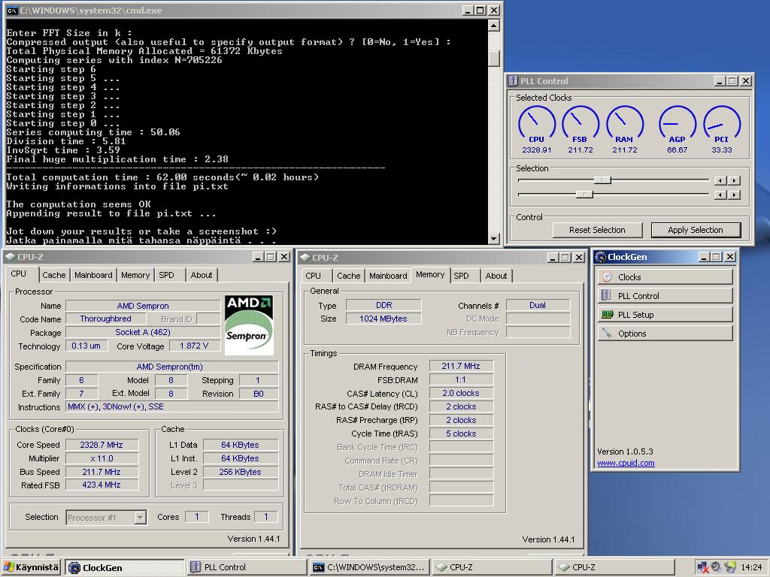Image resolution: width=770 pixels, height=577 pixels.
Task: Click lower slider right arrow stepper
Action: tap(734, 195)
